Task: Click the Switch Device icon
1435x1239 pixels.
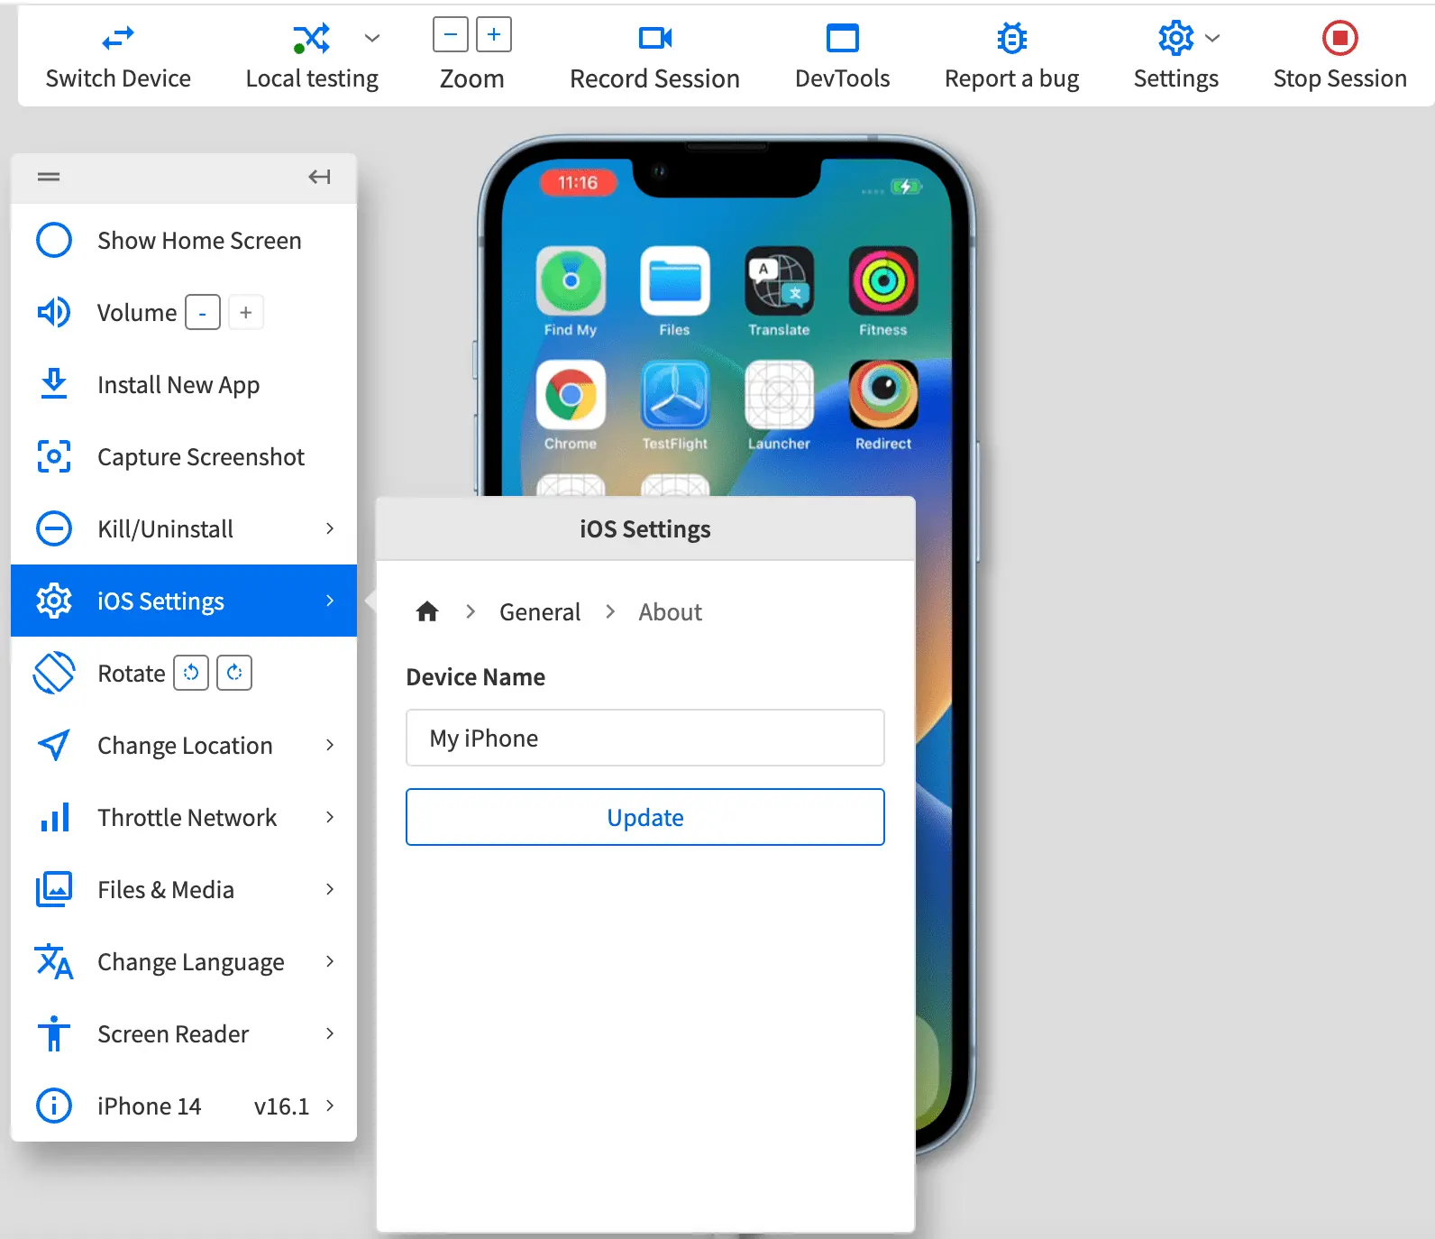Action: click(x=118, y=38)
